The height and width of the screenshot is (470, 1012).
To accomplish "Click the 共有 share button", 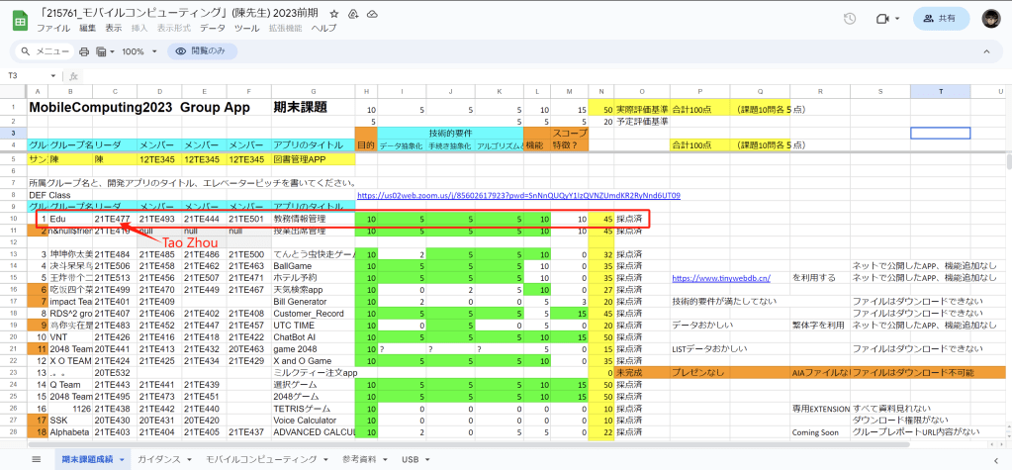I will [941, 19].
